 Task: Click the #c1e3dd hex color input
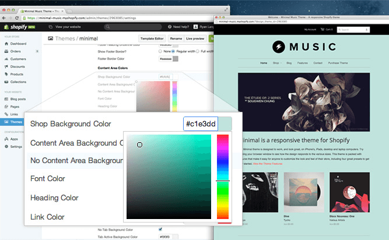[201, 124]
